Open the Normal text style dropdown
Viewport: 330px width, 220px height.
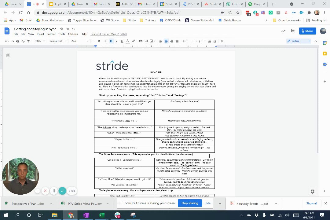pyautogui.click(x=58, y=41)
